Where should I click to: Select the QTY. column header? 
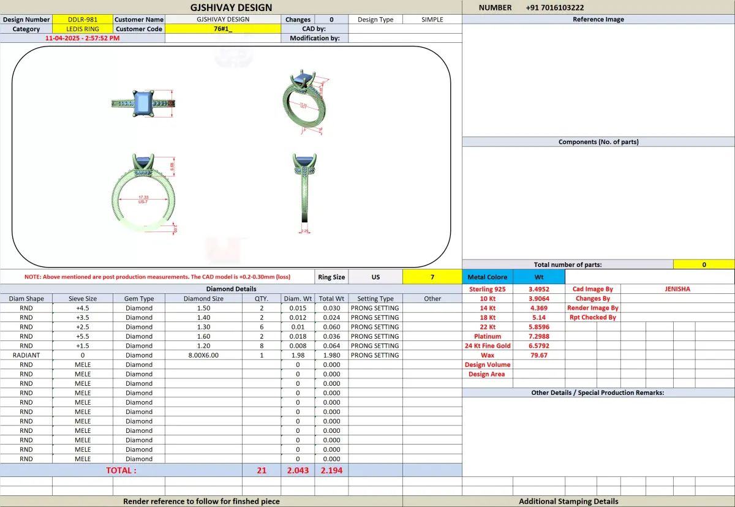pyautogui.click(x=262, y=299)
